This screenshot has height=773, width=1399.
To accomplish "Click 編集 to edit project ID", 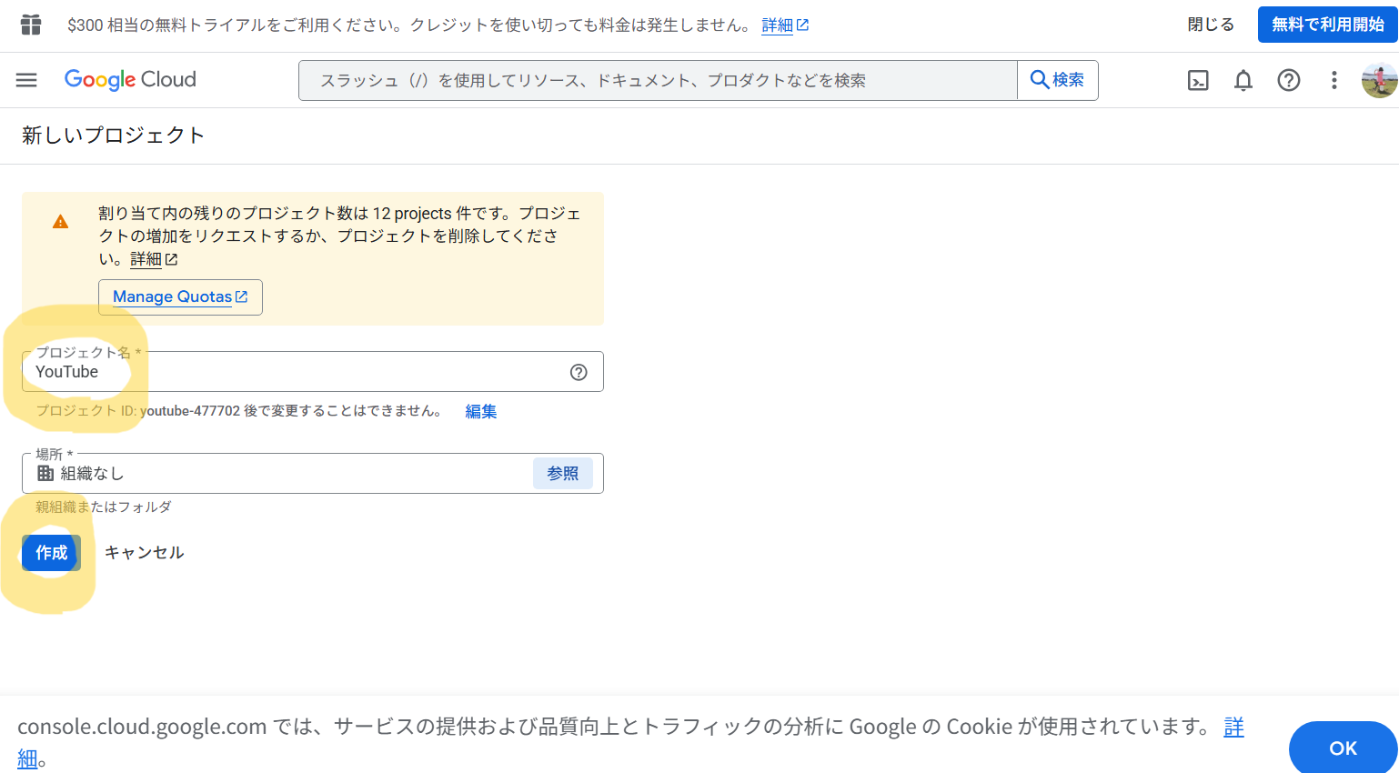I will (480, 411).
